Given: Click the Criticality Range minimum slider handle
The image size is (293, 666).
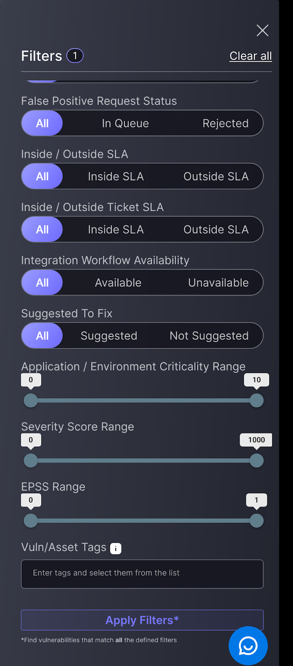Looking at the screenshot, I should coord(30,400).
